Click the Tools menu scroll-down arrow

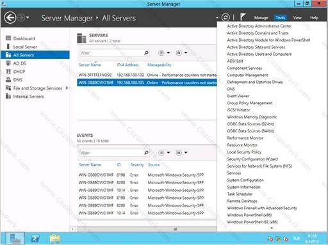[272, 228]
